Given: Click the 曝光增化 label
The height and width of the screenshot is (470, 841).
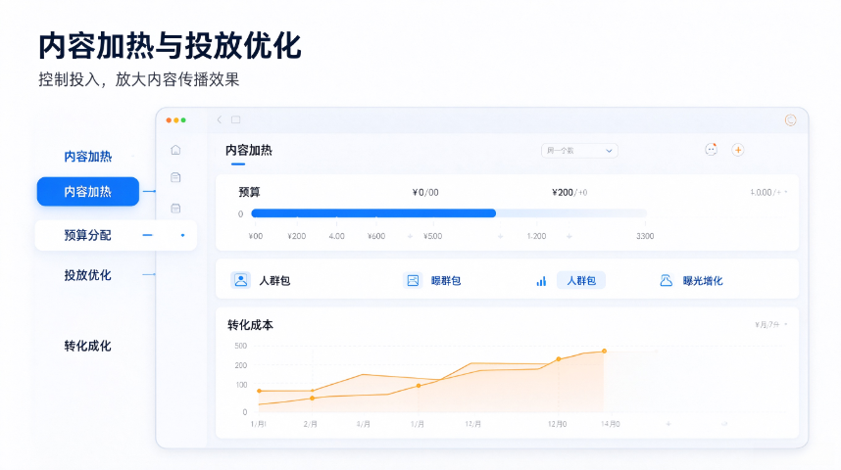Looking at the screenshot, I should click(x=703, y=280).
